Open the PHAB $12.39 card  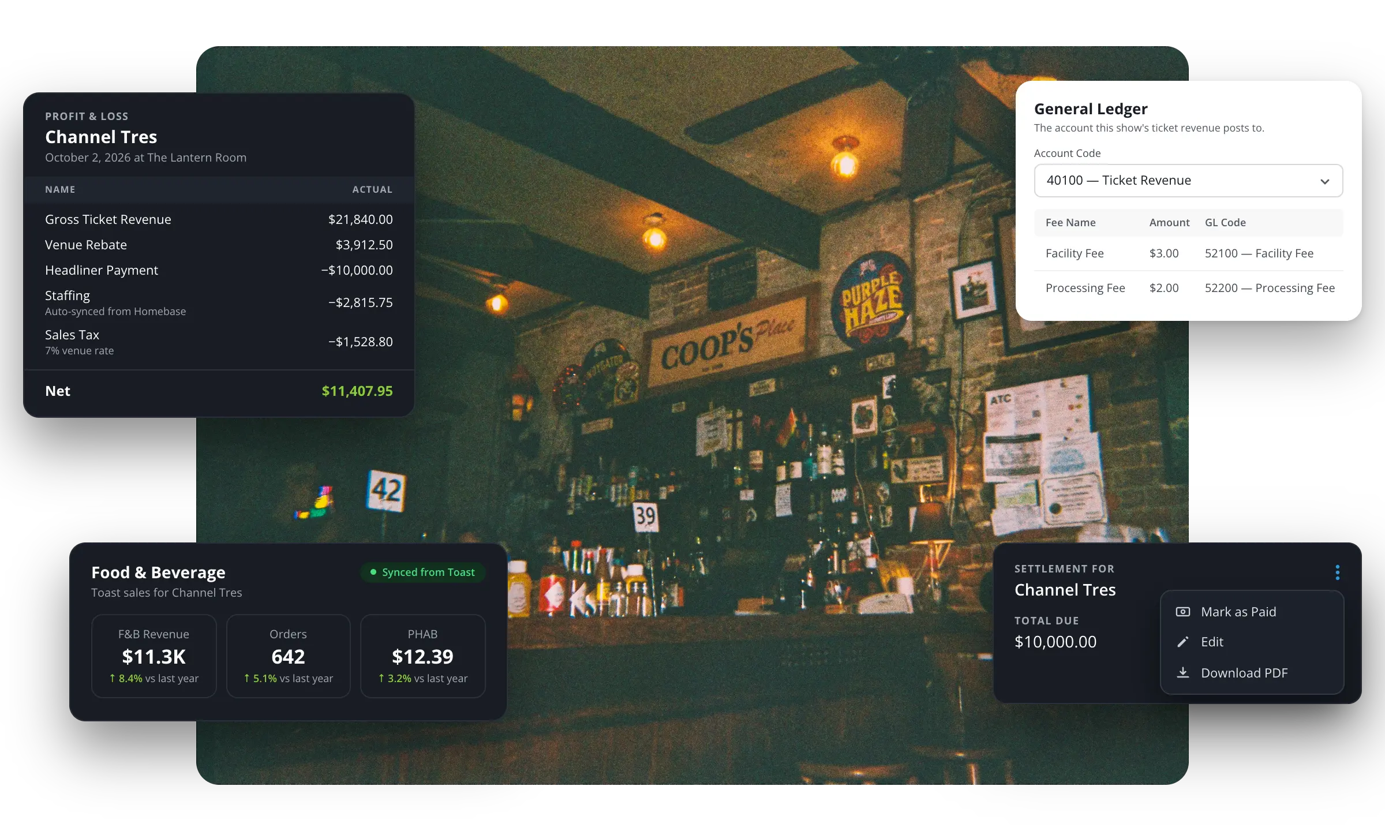tap(423, 656)
